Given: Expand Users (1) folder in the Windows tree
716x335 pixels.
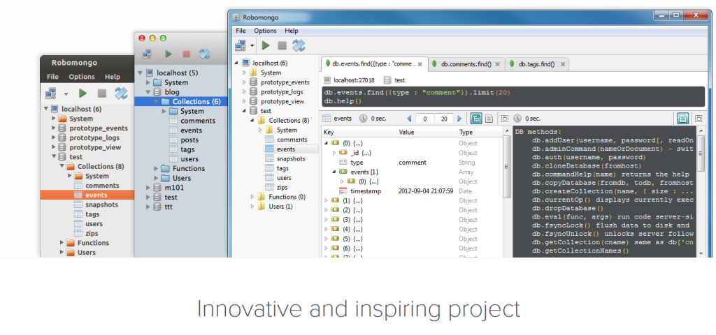Looking at the screenshot, I should pos(252,207).
